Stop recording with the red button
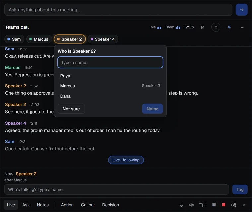Viewport: 252px width, 212px height. (x=224, y=205)
